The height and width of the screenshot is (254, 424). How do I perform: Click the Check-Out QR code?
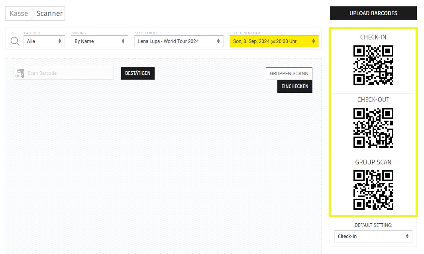coord(373,128)
